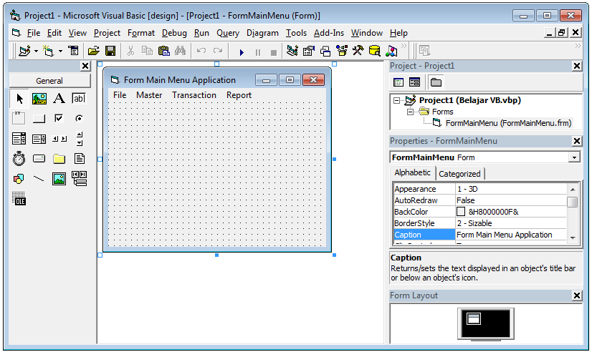This screenshot has width=592, height=352.
Task: Open Project Explorer from toolbar
Action: click(292, 51)
